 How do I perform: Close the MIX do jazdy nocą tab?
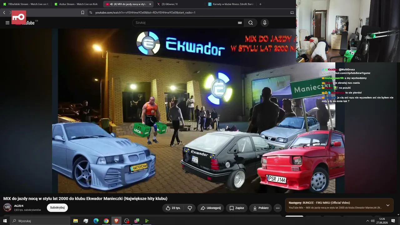[x=150, y=4]
